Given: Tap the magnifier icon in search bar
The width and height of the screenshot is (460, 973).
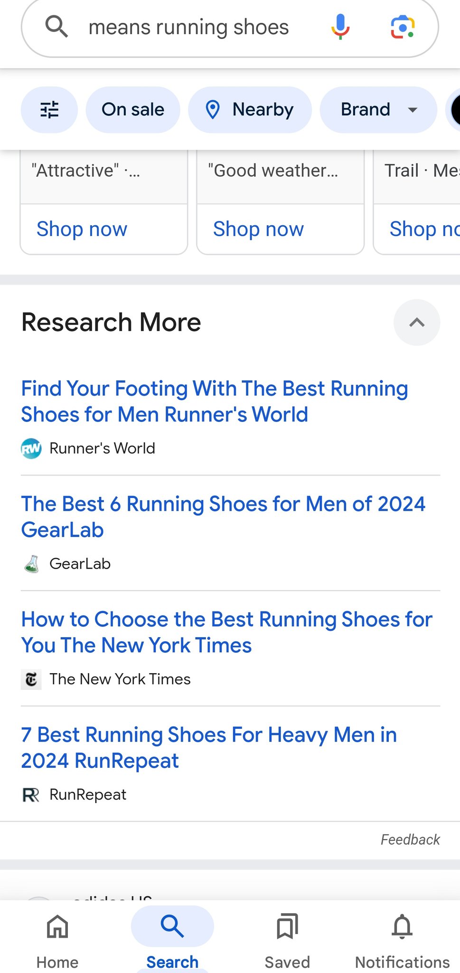Looking at the screenshot, I should pyautogui.click(x=56, y=27).
